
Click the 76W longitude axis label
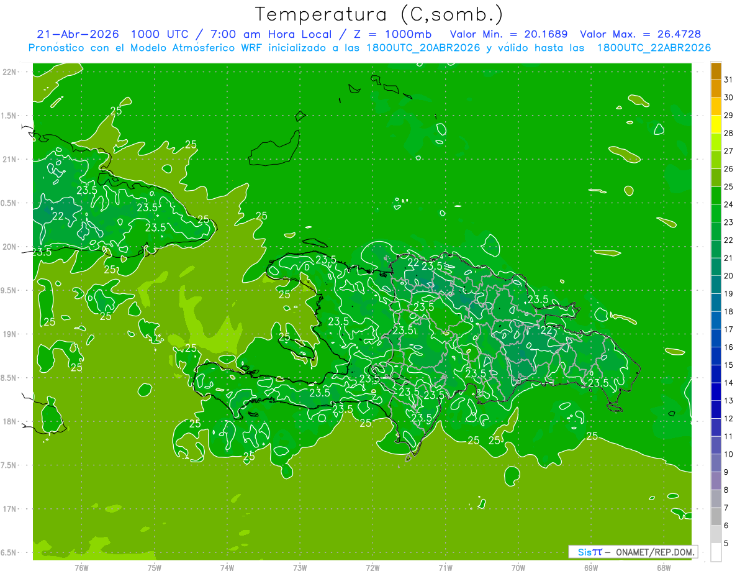tap(81, 568)
